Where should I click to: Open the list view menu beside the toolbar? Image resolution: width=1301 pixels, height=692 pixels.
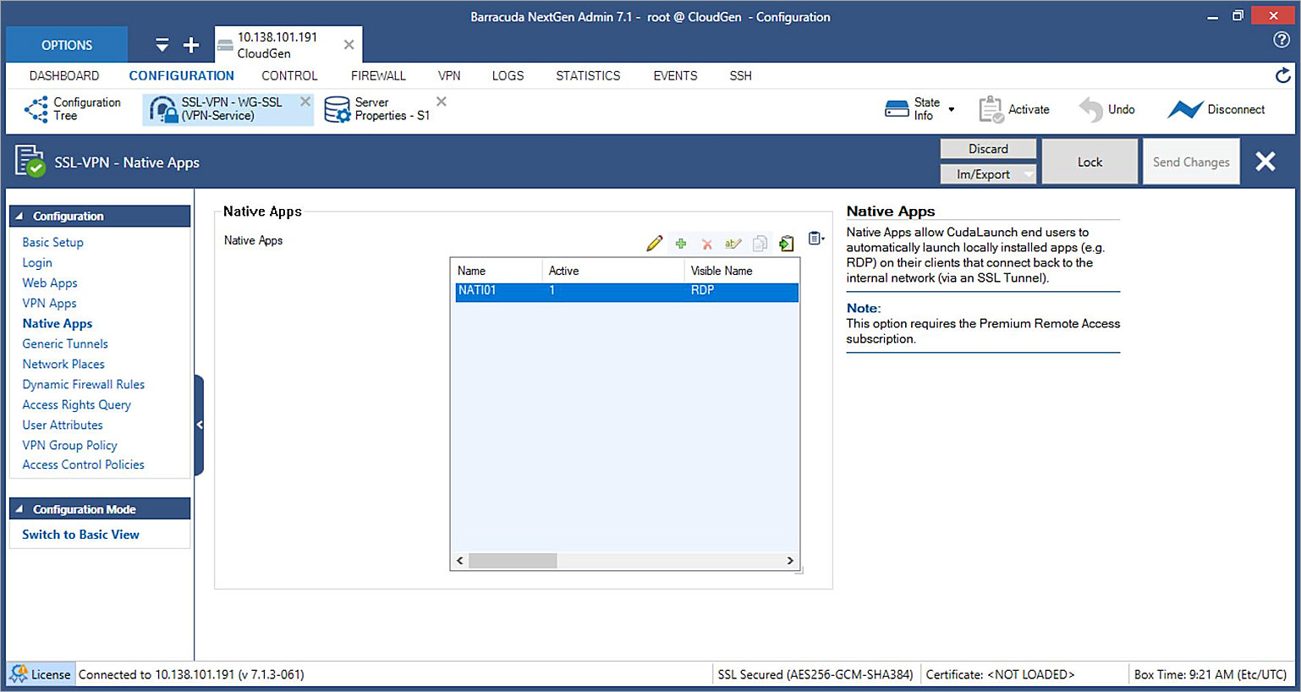pos(815,239)
